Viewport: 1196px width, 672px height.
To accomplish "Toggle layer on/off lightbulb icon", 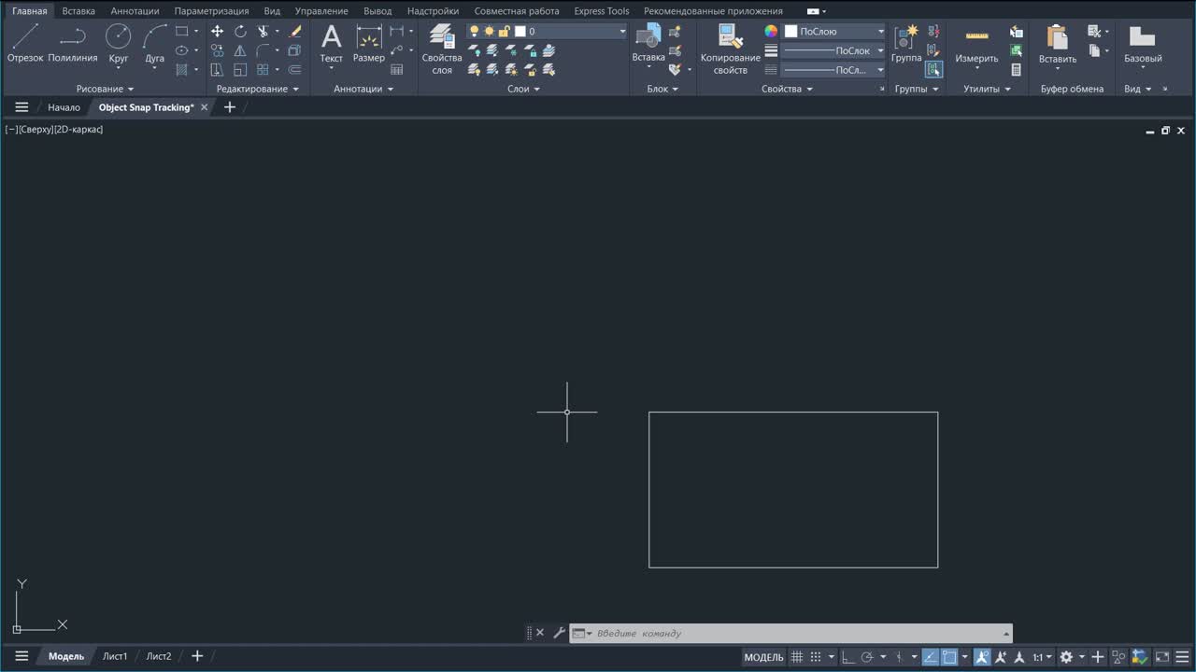I will tap(474, 32).
